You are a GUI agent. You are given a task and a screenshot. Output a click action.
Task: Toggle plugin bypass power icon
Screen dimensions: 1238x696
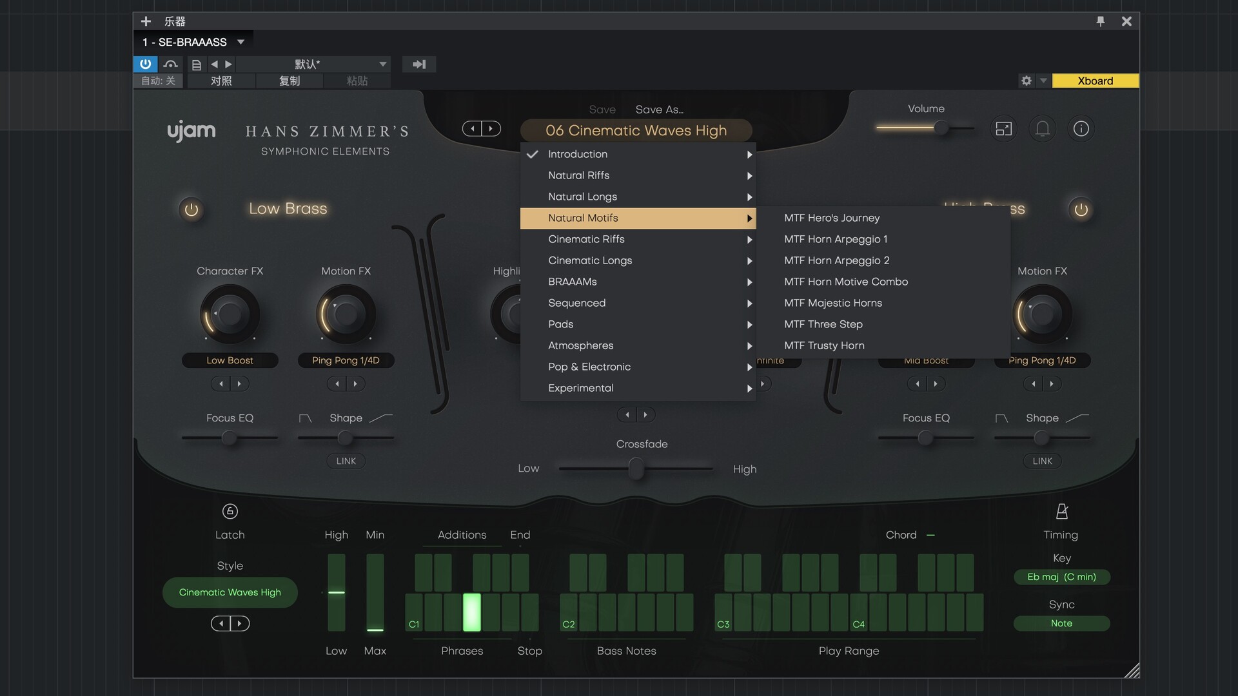145,64
